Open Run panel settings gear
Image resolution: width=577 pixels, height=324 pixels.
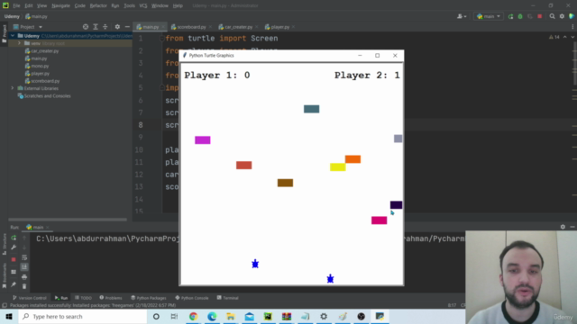pyautogui.click(x=563, y=227)
